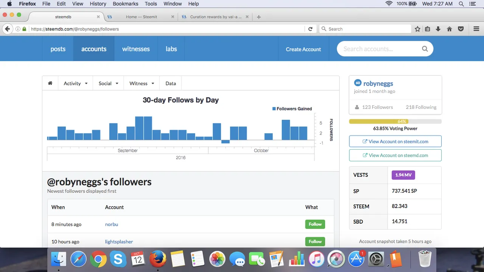Open the History menu in menu bar
The image size is (484, 272).
[98, 4]
